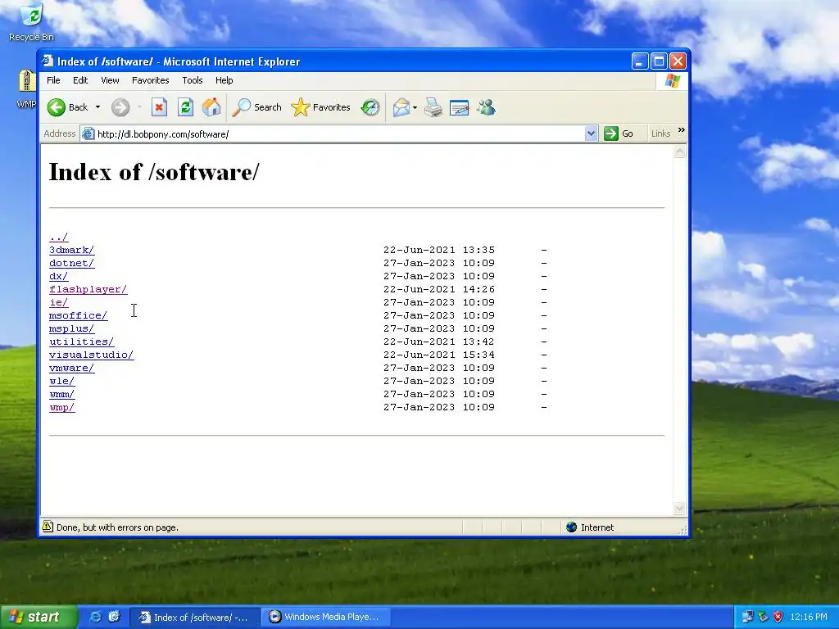Stop loading with the red X icon
This screenshot has height=629, width=839.
159,107
